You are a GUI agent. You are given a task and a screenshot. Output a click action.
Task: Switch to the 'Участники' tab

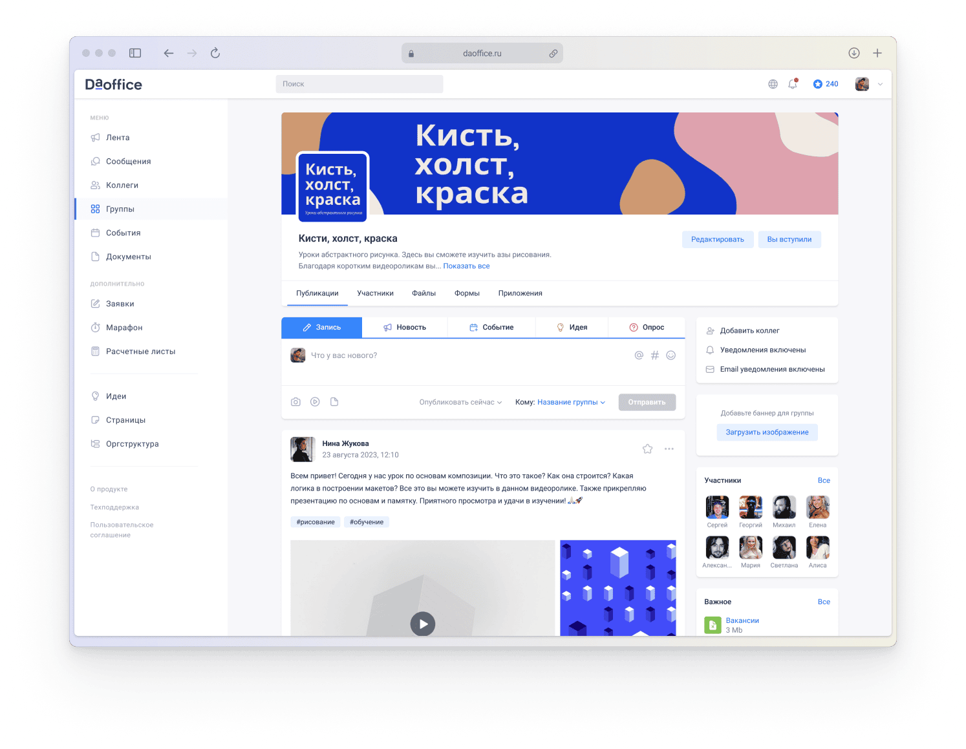pos(375,293)
